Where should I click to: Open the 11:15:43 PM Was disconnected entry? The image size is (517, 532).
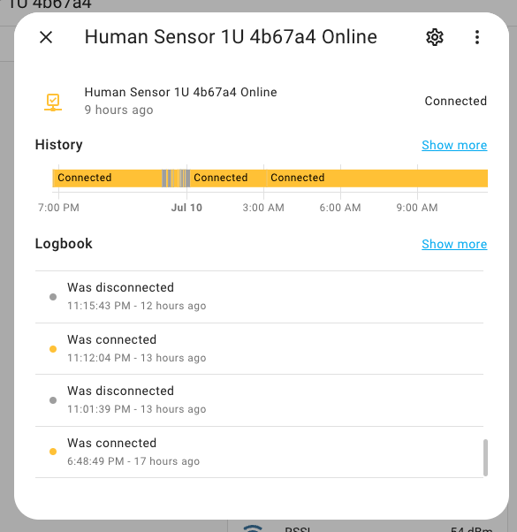pos(259,297)
